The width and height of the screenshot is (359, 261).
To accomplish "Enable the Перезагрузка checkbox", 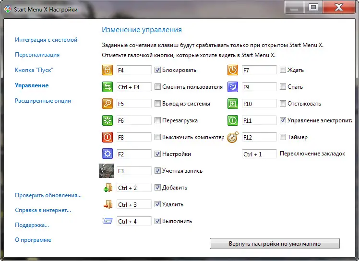I will (157, 120).
